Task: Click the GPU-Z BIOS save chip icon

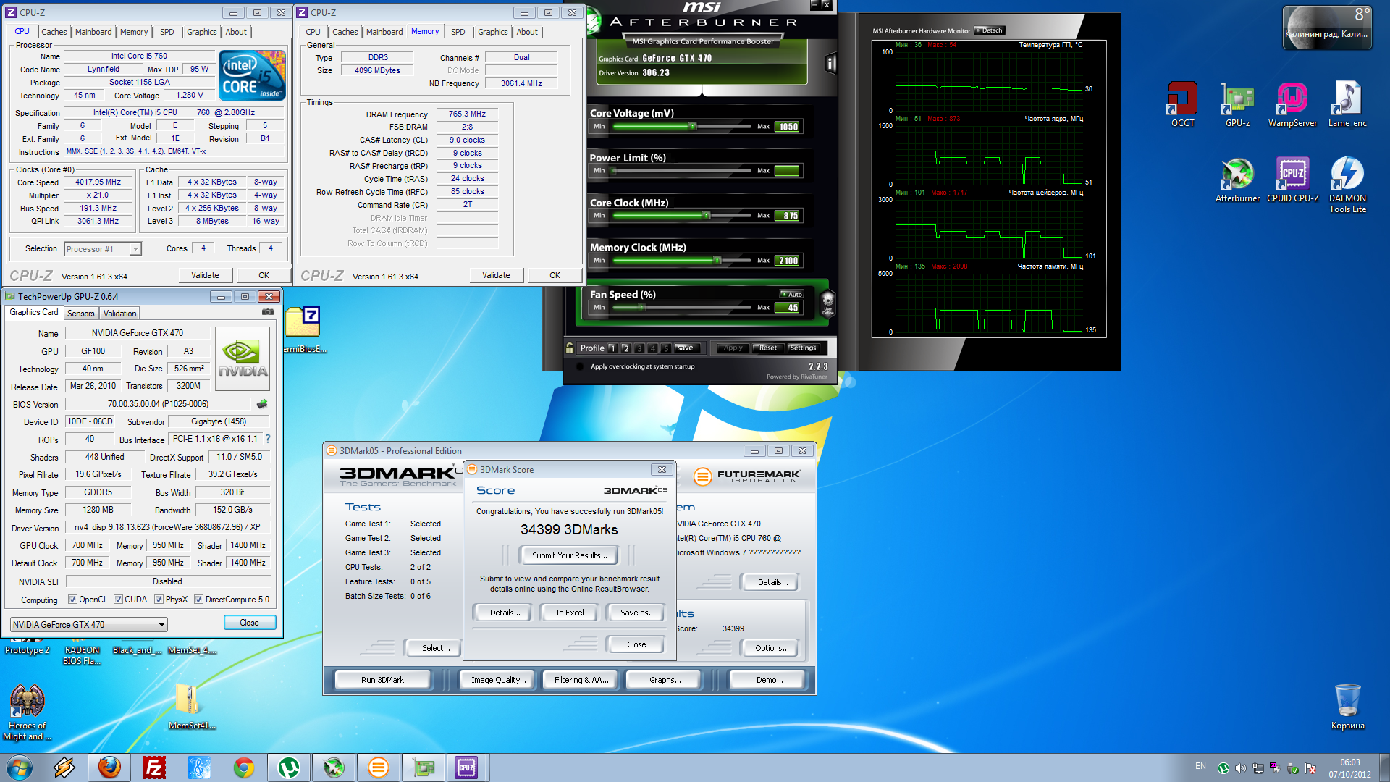Action: click(x=262, y=404)
